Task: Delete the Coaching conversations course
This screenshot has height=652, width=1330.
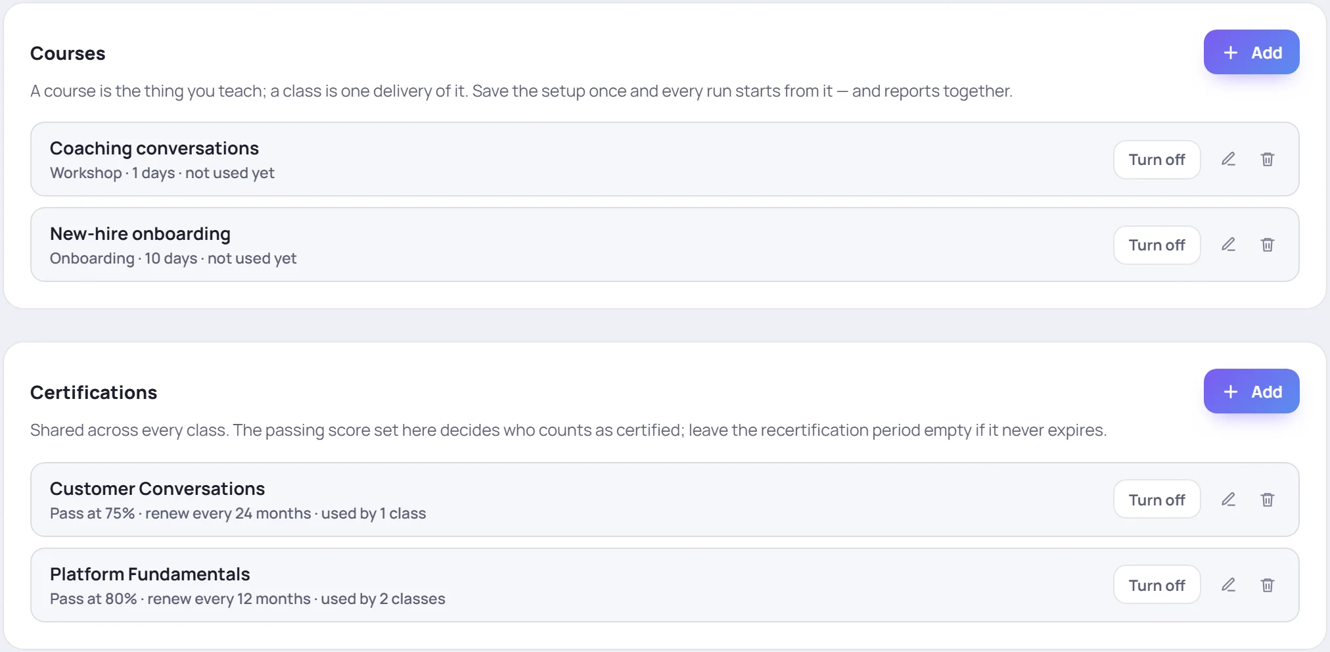Action: [1268, 159]
